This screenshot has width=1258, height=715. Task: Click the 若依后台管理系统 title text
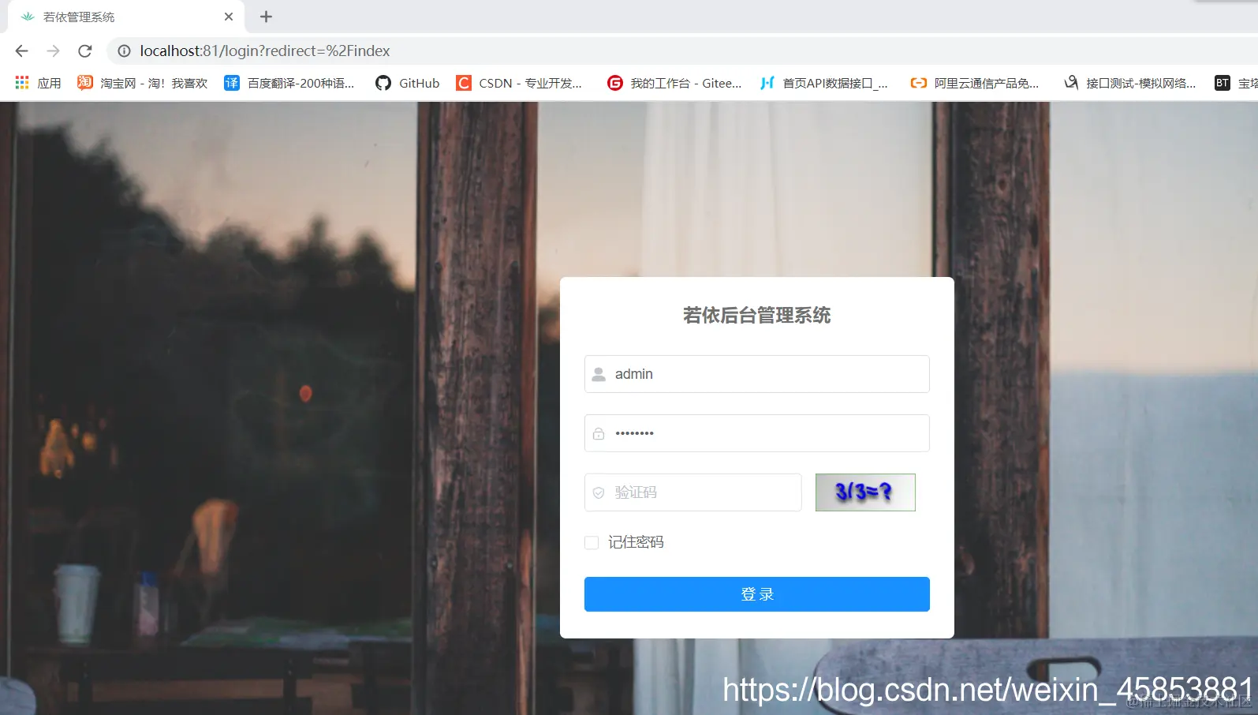coord(756,316)
